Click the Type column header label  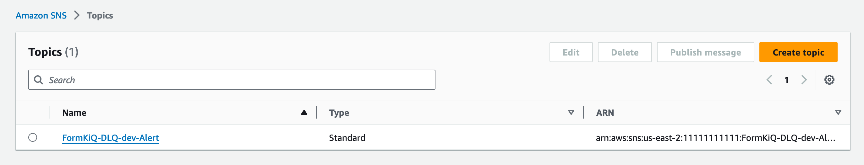pos(339,113)
